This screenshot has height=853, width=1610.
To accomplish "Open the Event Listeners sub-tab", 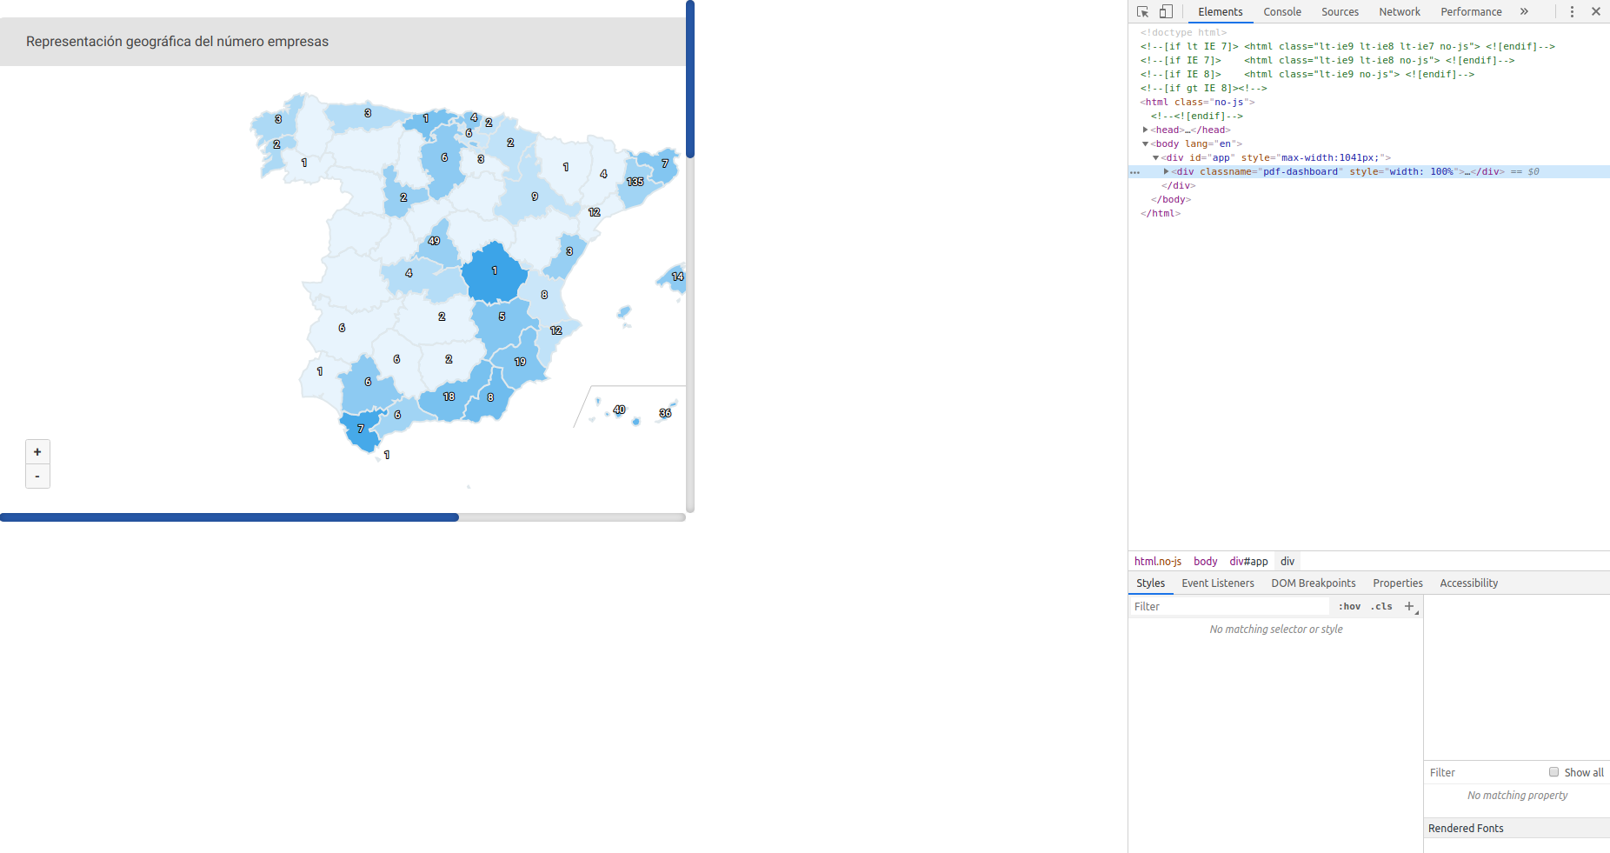I will coord(1218,583).
